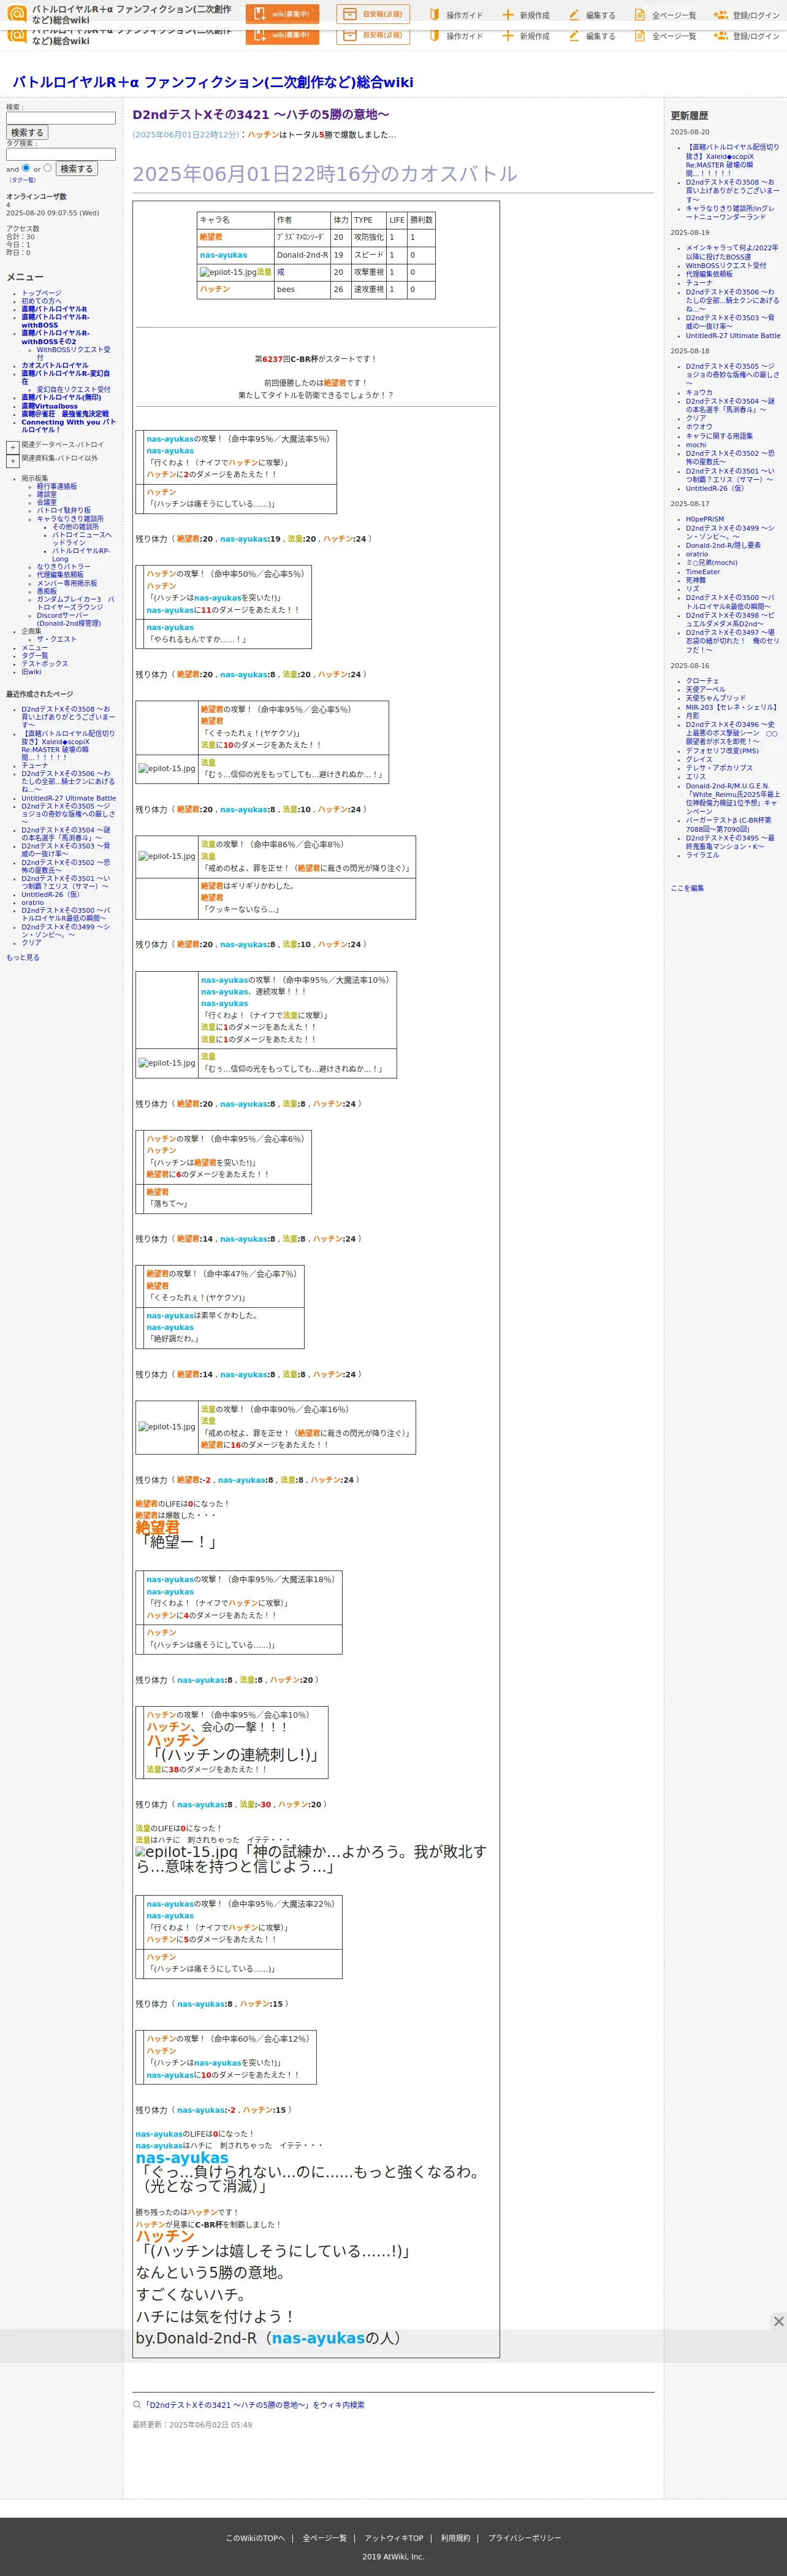Focus the 検索 text input field
This screenshot has height=2576, width=787.
tap(61, 118)
